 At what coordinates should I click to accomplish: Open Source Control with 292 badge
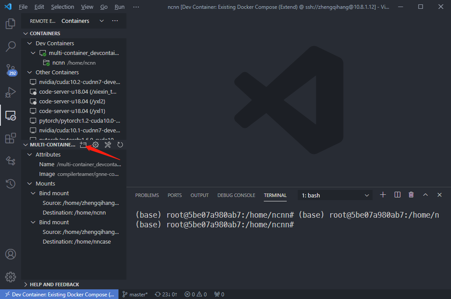pyautogui.click(x=11, y=69)
